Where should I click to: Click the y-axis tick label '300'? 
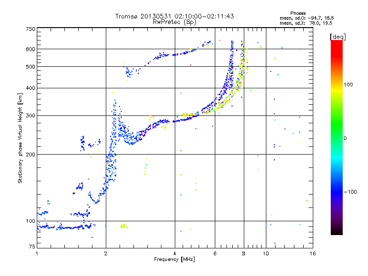31,115
